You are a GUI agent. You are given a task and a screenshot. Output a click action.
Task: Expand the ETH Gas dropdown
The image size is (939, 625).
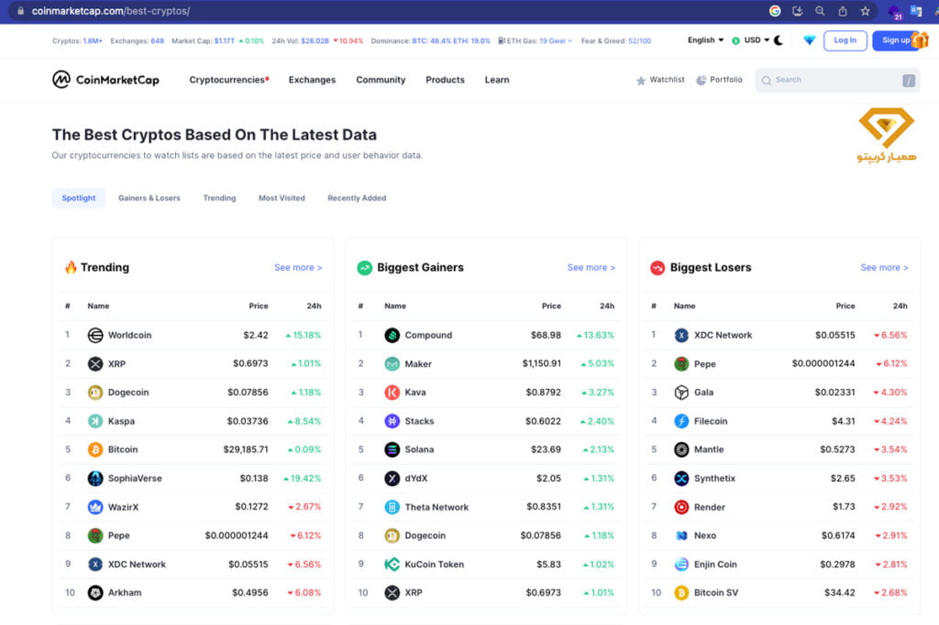point(536,40)
